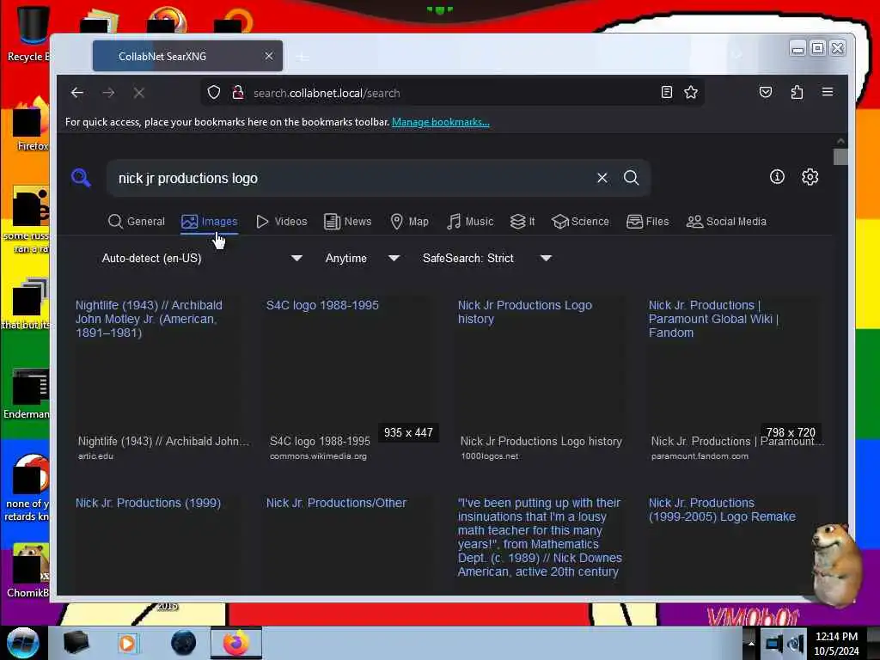Image resolution: width=880 pixels, height=660 pixels.
Task: Open SearXNG about info icon
Action: tap(777, 177)
